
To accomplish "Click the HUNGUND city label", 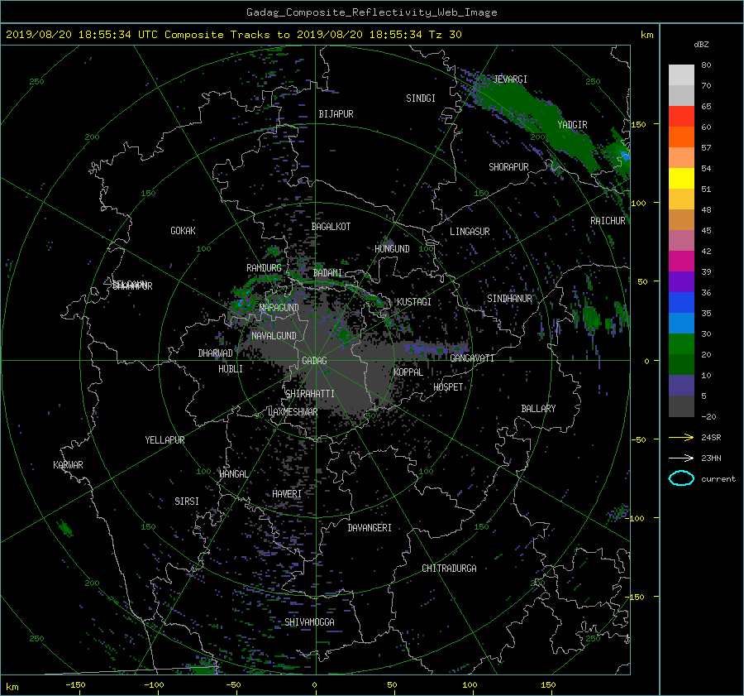I will pyautogui.click(x=392, y=249).
